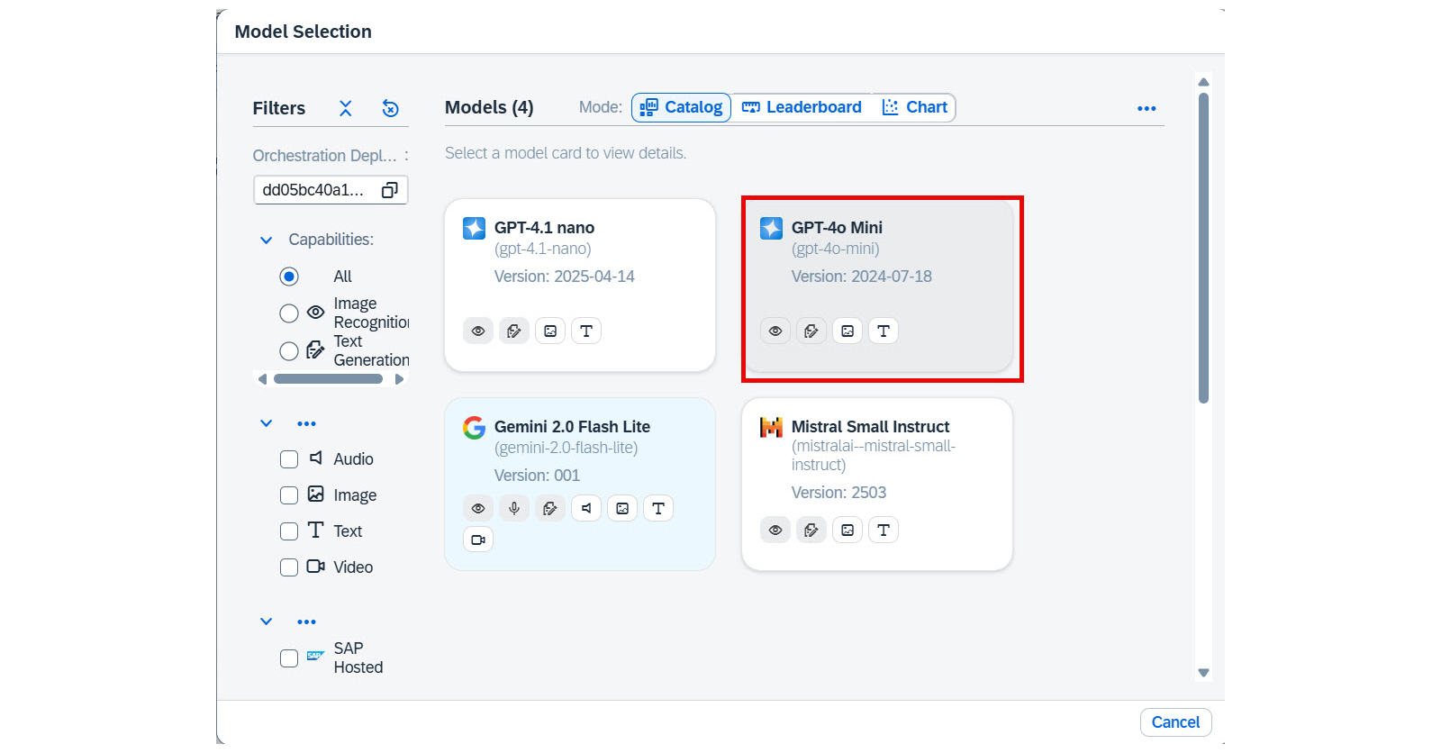
Task: Copy the orchestration deployment ID
Action: click(x=390, y=190)
